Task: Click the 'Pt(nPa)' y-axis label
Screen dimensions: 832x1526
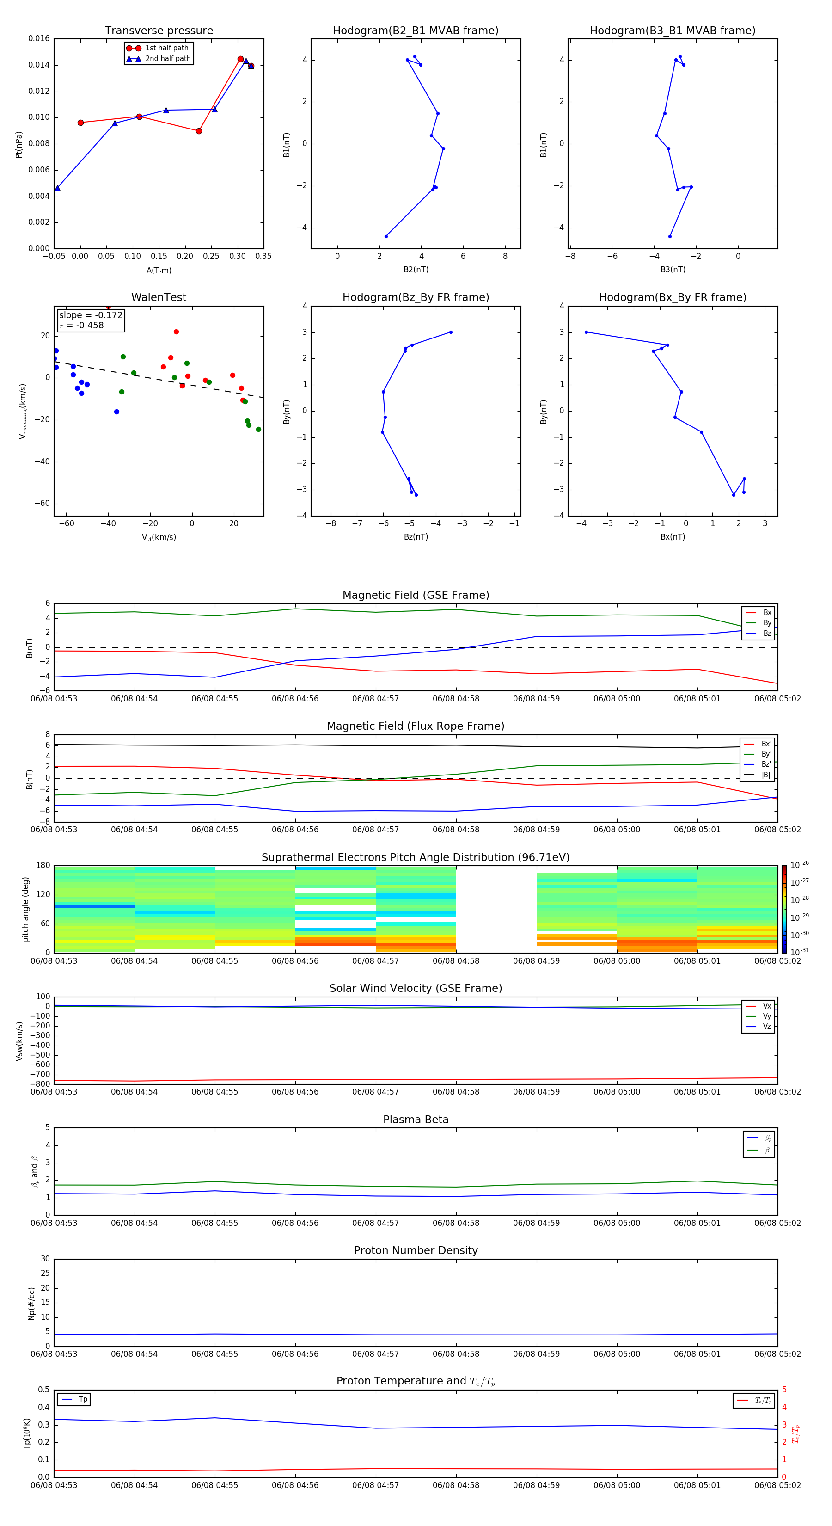Action: 18,144
